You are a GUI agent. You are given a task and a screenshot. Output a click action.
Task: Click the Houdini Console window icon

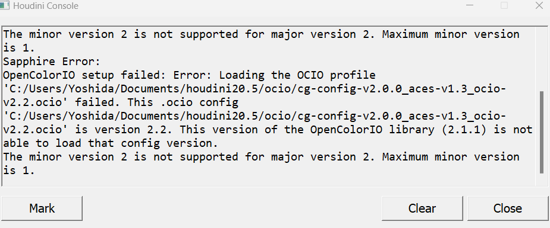tap(4, 5)
